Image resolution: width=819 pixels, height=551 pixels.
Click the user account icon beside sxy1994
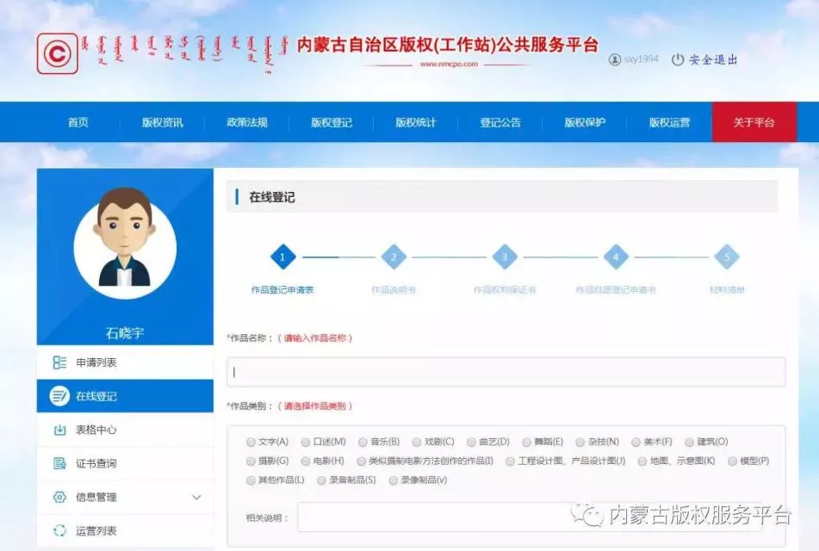tap(615, 59)
